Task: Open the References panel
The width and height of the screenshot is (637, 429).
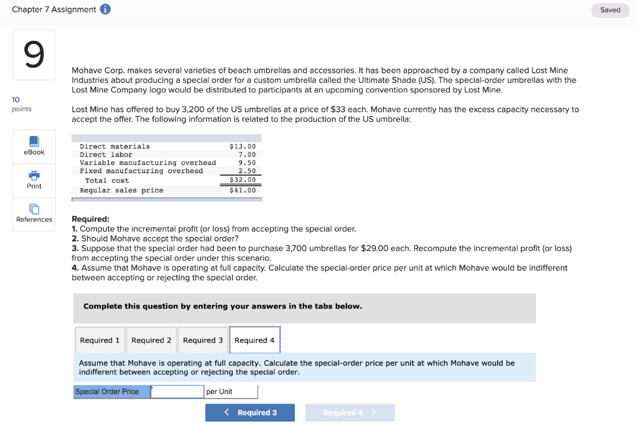Action: point(34,214)
